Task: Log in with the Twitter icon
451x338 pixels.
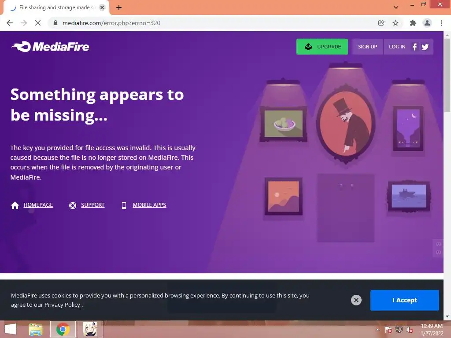Action: (425, 47)
